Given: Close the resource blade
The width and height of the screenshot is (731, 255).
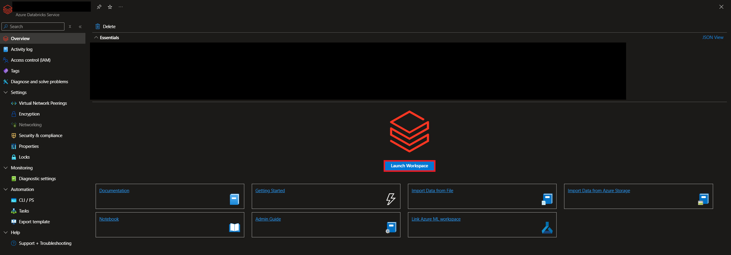Looking at the screenshot, I should (x=721, y=7).
